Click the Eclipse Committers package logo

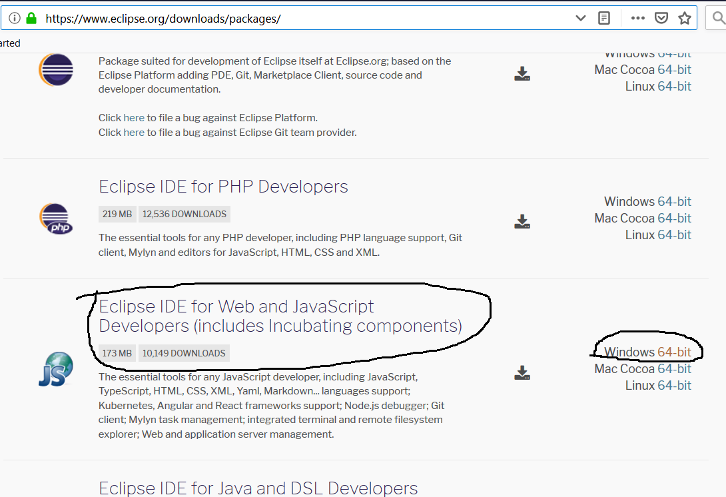[55, 70]
